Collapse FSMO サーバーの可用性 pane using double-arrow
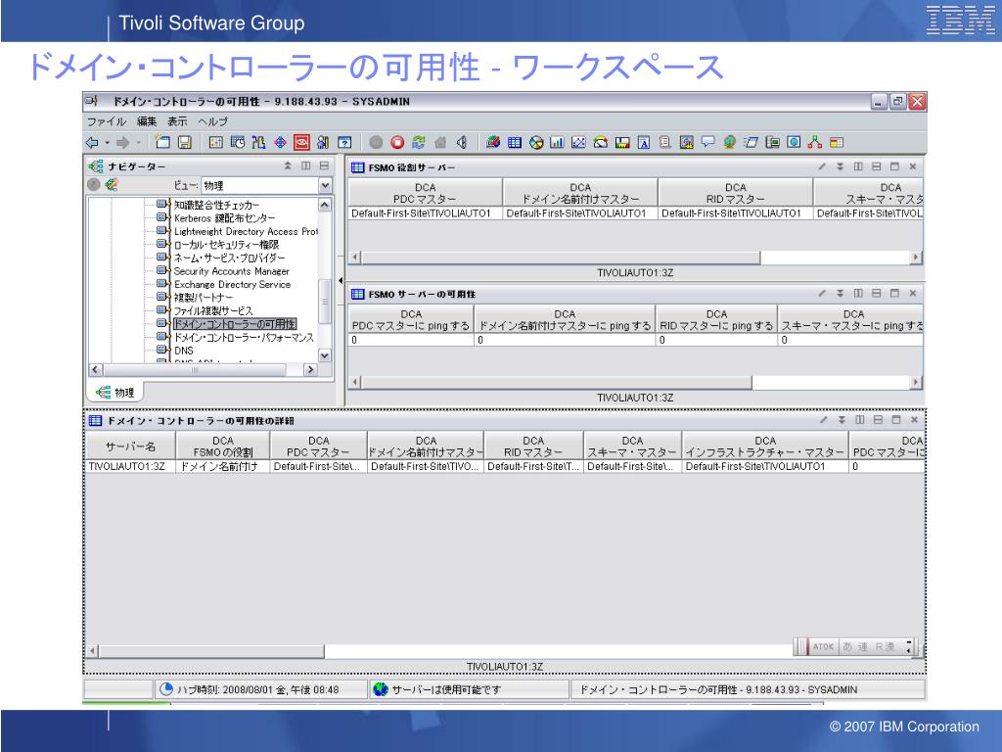The width and height of the screenshot is (1002, 752). pos(841,294)
